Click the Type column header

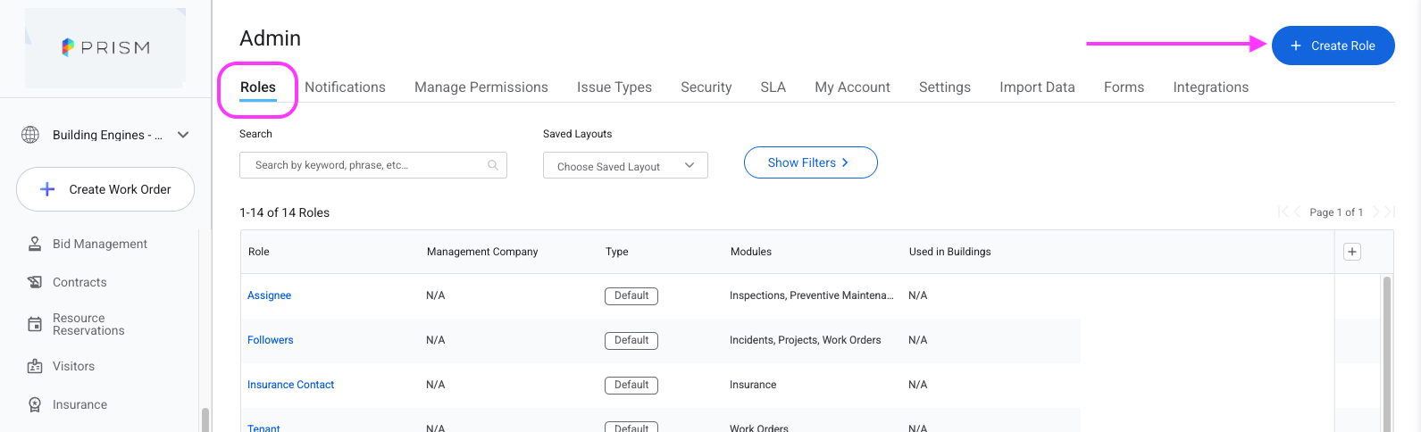(x=617, y=252)
